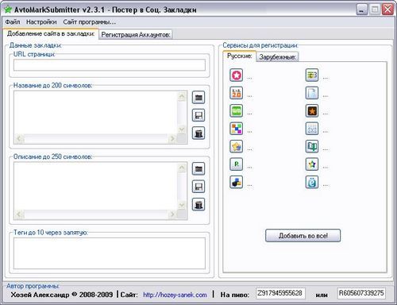Open the Настройки menu
The image size is (397, 305).
tap(41, 22)
